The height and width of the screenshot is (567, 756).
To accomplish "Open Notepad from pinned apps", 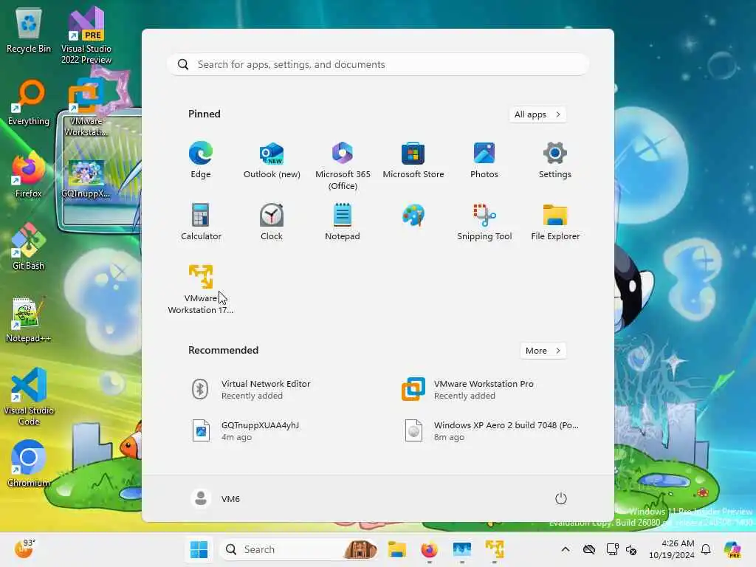I will coord(343,221).
